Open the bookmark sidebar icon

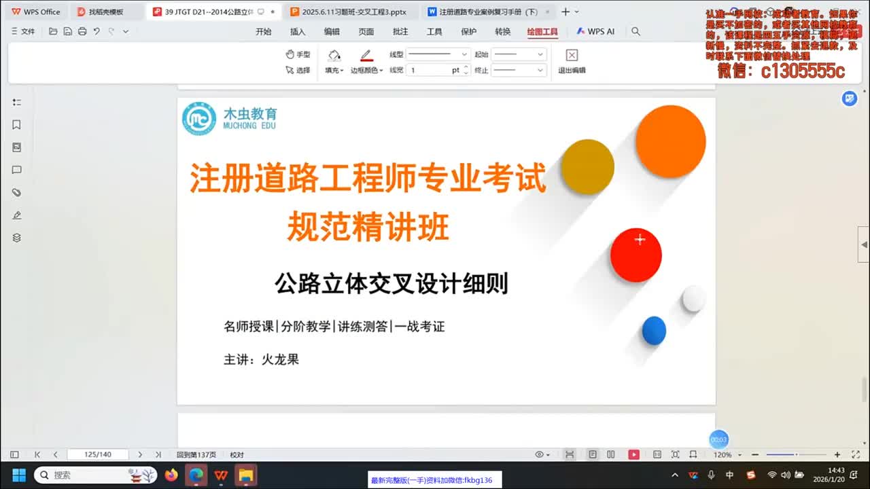tap(17, 124)
